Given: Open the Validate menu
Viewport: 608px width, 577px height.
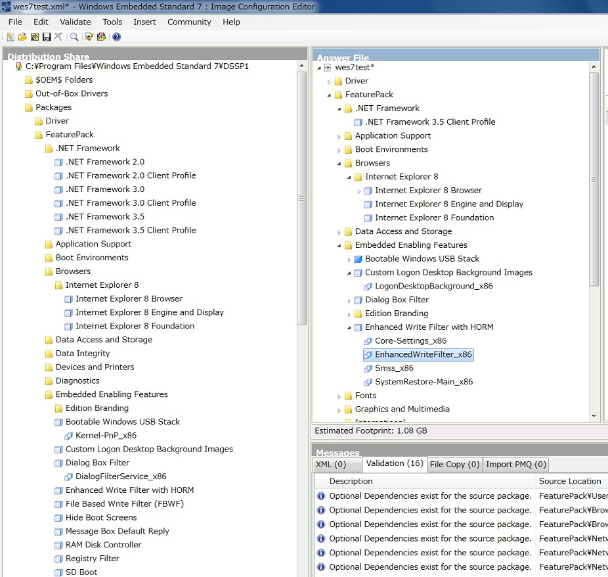Looking at the screenshot, I should click(75, 22).
